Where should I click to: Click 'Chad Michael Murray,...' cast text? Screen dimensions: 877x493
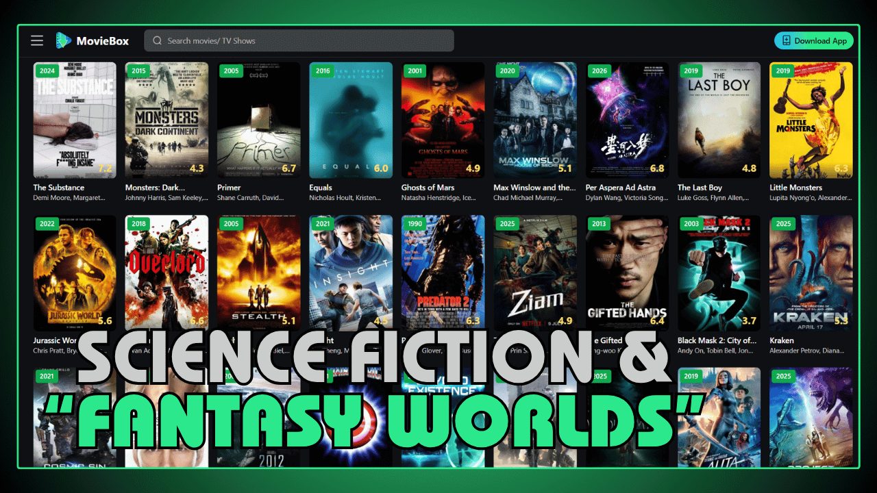coord(528,198)
